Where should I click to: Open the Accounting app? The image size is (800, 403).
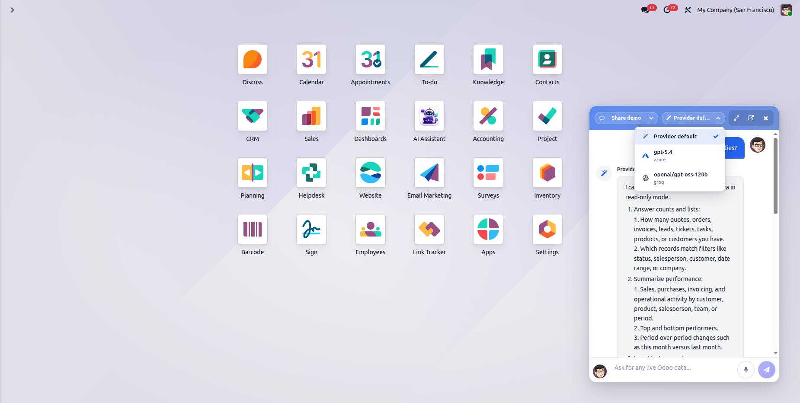[x=488, y=116]
